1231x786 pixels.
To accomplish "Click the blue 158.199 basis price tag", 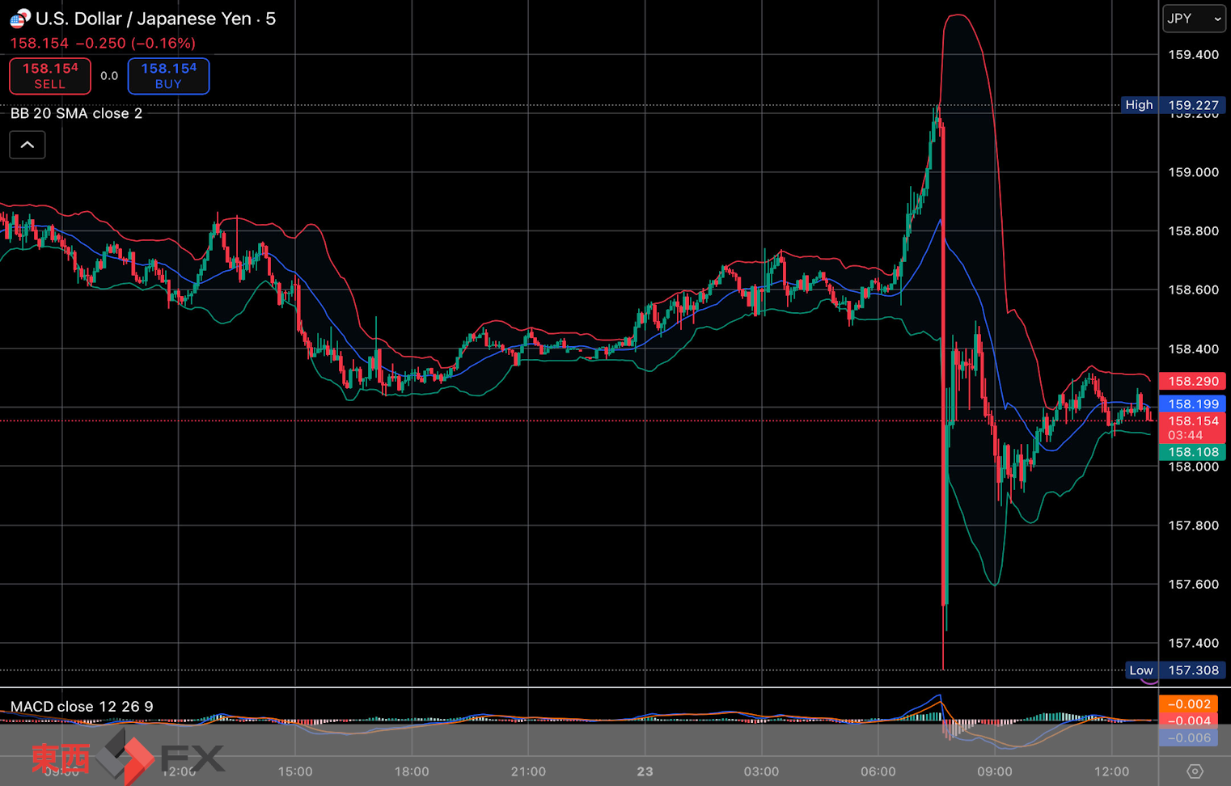I will point(1193,404).
